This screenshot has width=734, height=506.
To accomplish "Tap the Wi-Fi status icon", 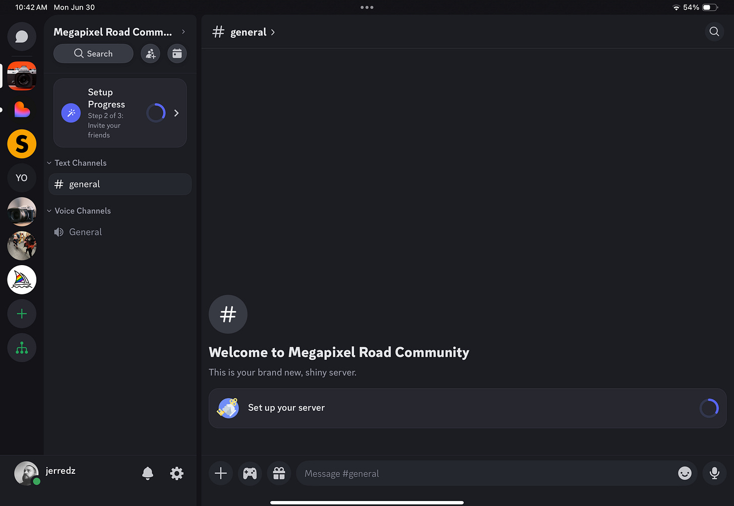I will (676, 8).
